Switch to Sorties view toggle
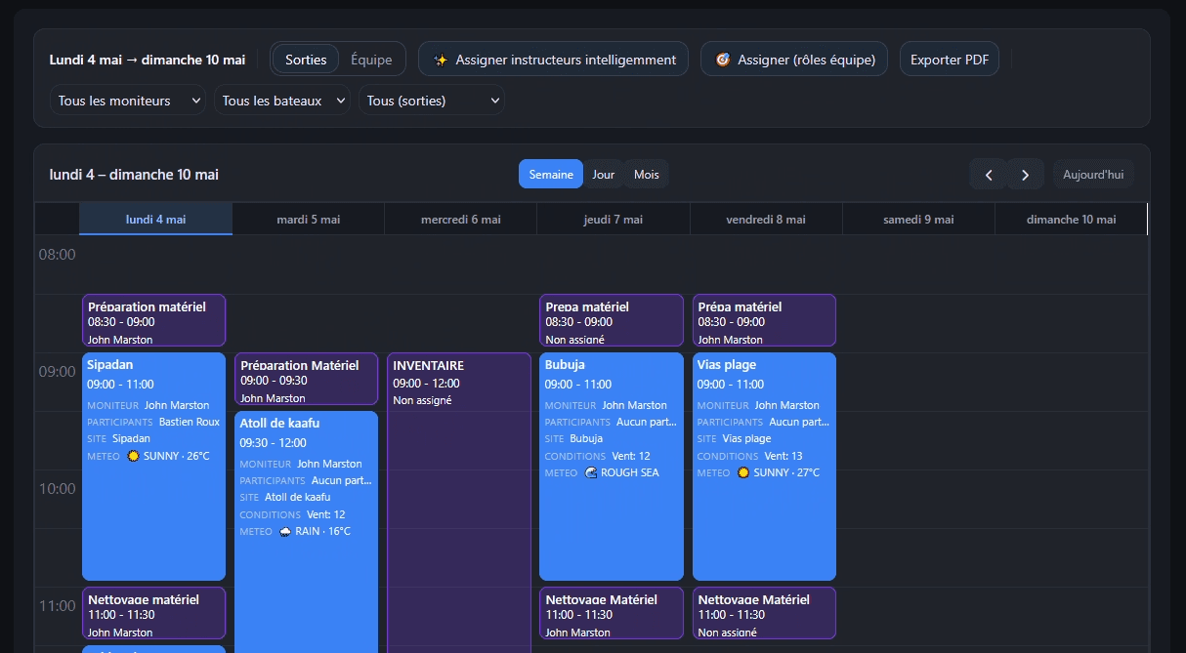 coord(306,60)
